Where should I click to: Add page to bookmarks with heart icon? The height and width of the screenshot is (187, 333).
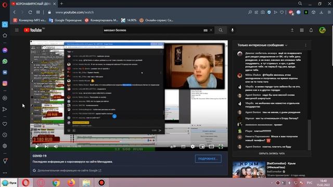click(x=282, y=12)
